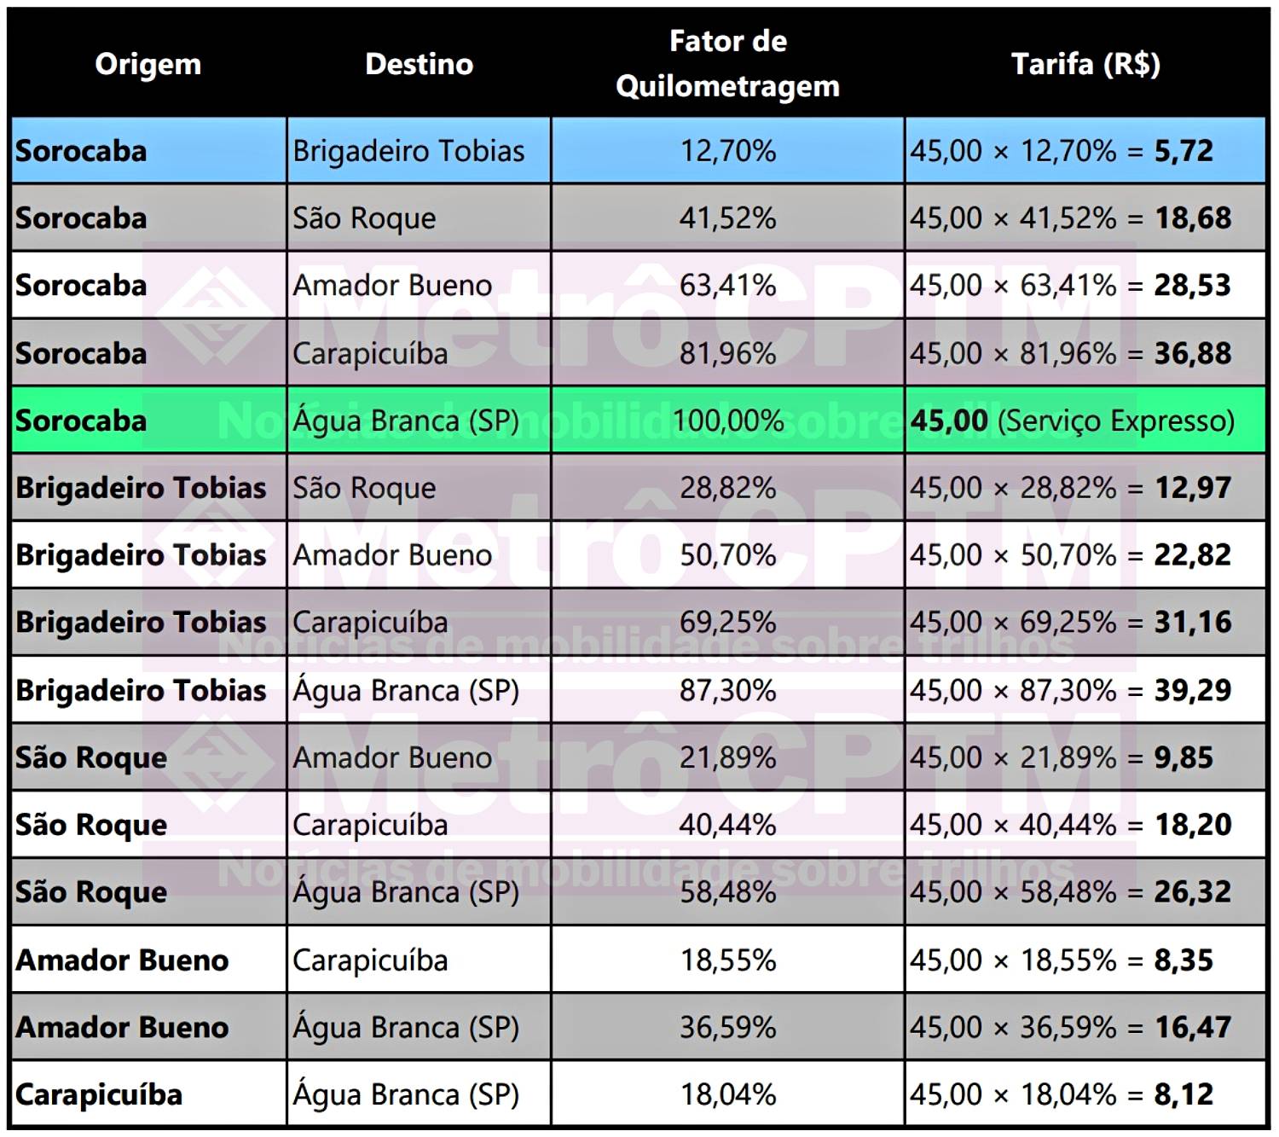
Task: Select the 100,00% factor cell
Action: coord(727,421)
